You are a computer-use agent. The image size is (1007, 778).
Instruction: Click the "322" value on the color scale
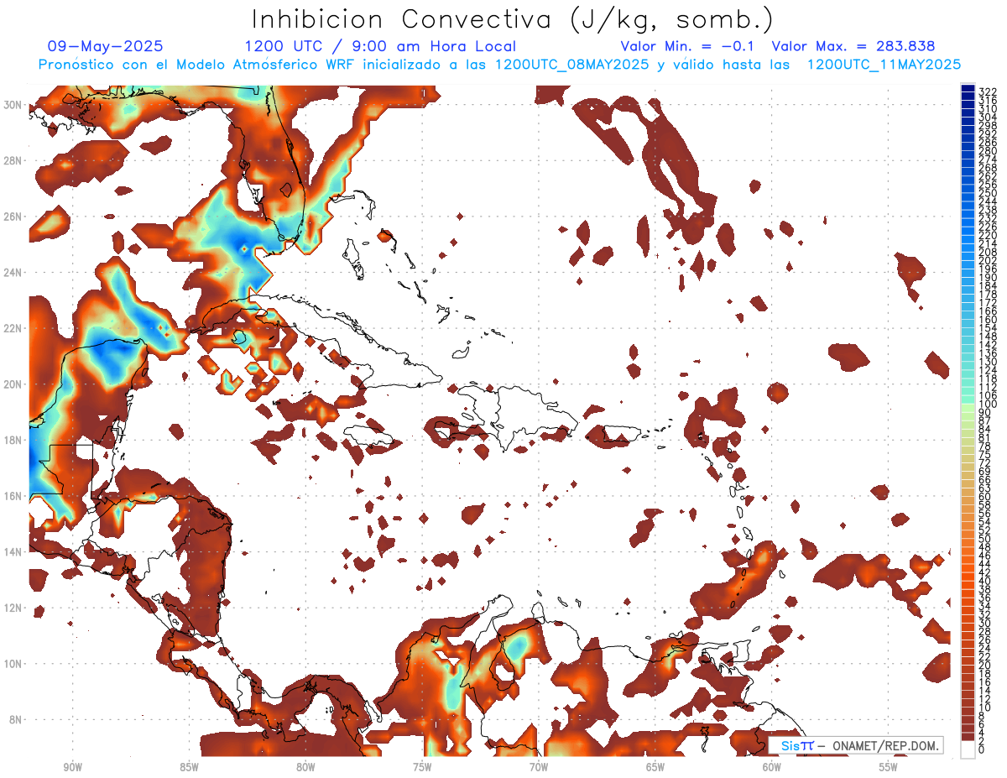(987, 91)
